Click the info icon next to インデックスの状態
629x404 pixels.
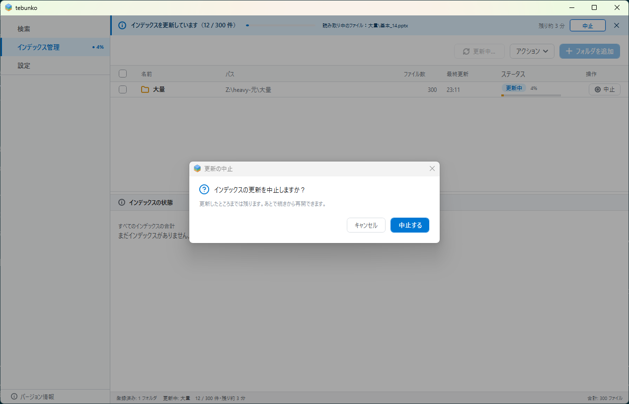pyautogui.click(x=122, y=202)
